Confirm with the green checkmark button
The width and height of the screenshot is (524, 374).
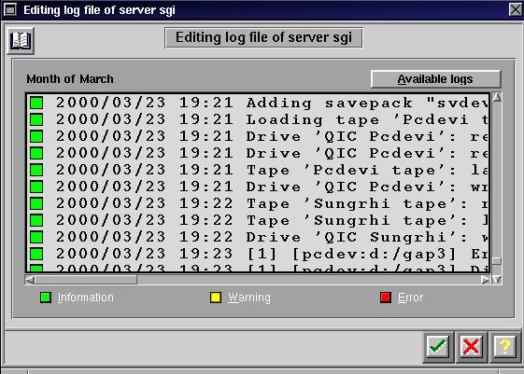click(x=438, y=347)
